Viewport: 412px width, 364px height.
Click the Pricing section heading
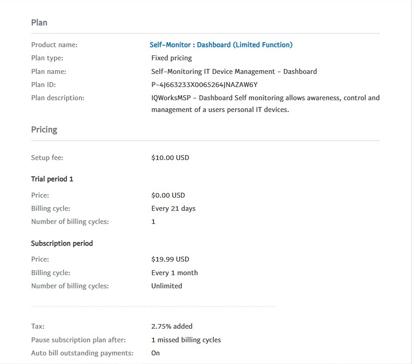(44, 130)
